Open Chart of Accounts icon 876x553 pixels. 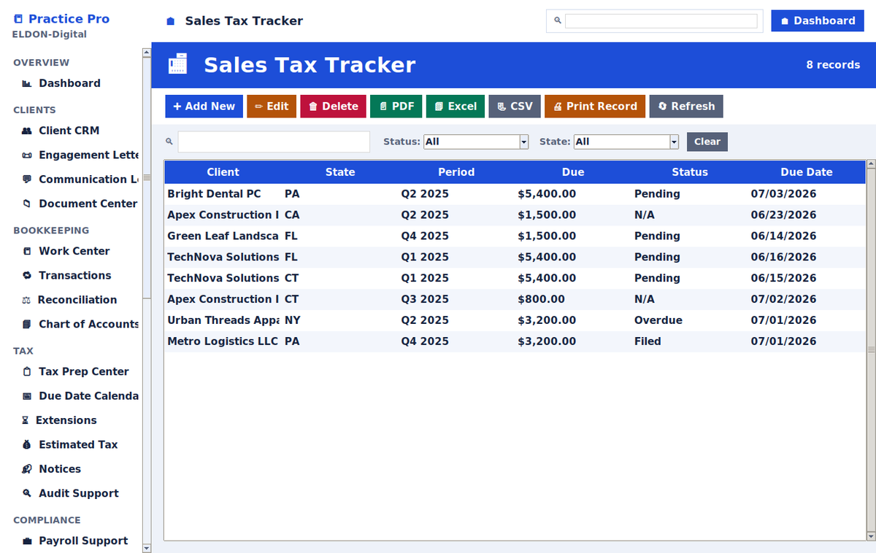[x=27, y=325]
